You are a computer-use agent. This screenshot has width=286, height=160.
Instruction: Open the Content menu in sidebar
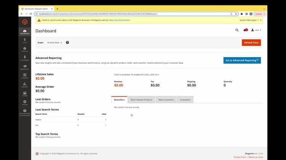25,76
